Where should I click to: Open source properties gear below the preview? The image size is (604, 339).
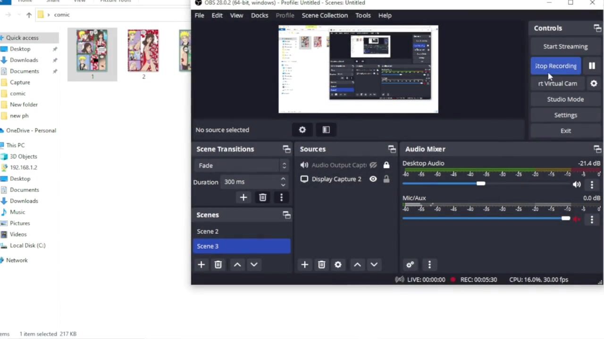tap(302, 130)
